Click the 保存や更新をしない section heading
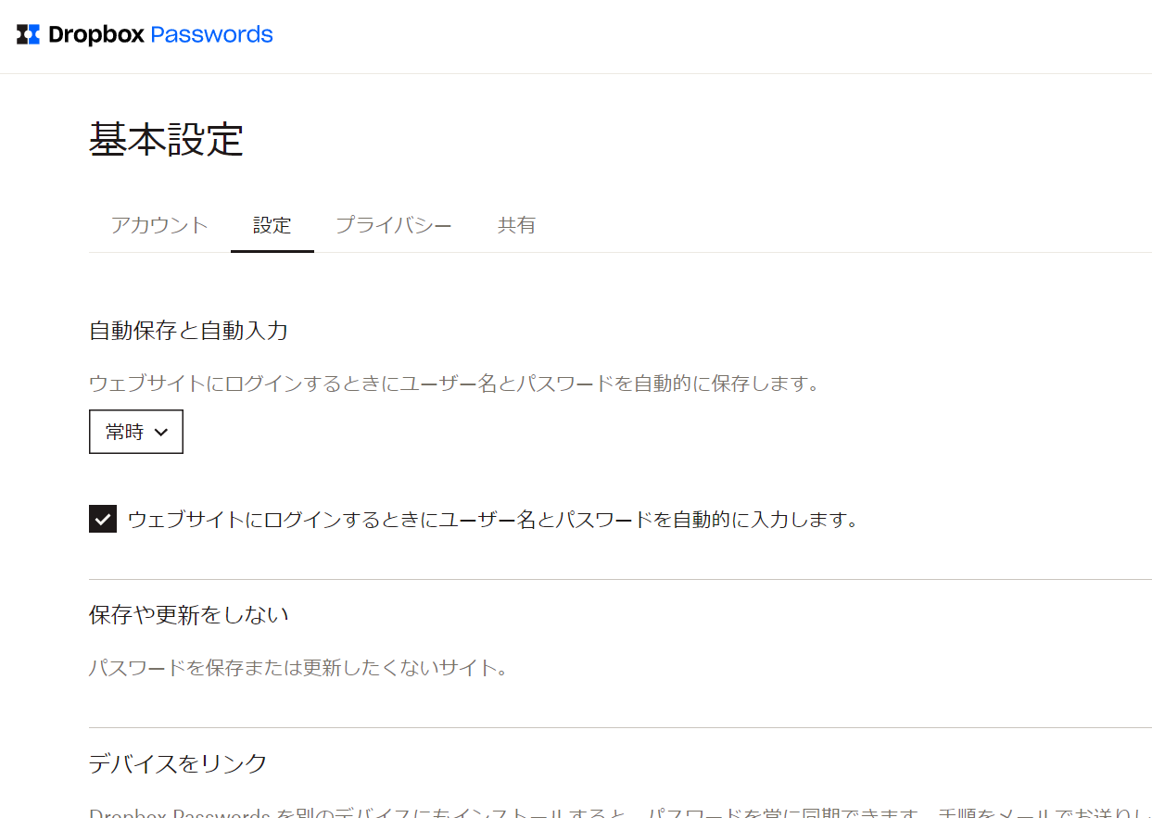This screenshot has height=818, width=1152. click(188, 614)
